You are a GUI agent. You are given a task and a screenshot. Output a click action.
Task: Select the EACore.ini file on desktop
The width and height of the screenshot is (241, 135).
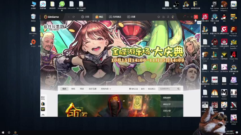[71, 5]
